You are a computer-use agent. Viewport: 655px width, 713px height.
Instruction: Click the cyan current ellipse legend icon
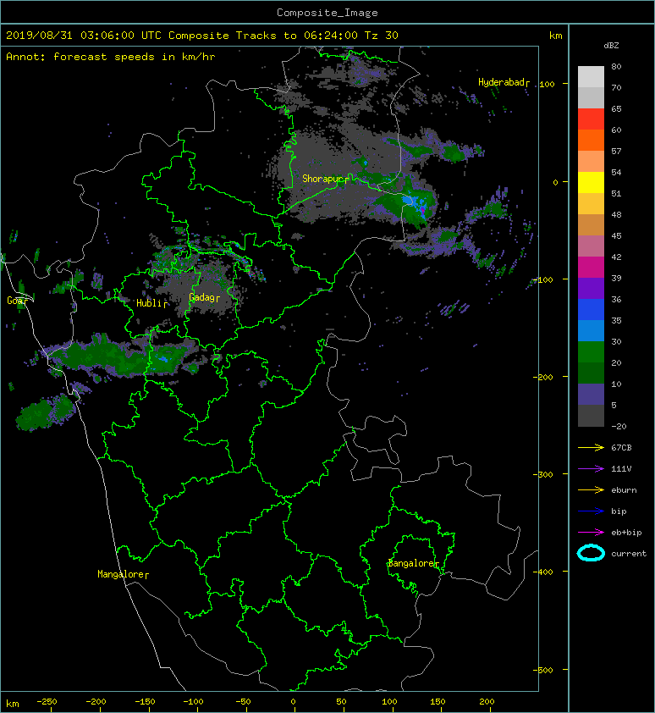(591, 553)
